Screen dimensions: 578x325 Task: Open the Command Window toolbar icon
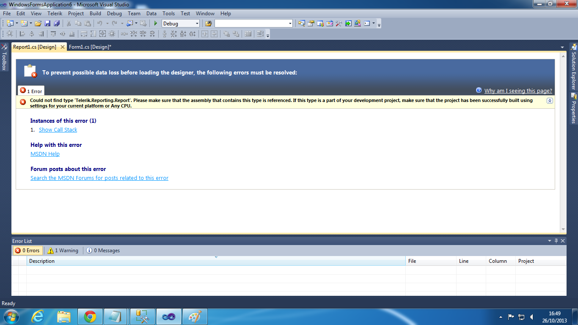(x=367, y=24)
